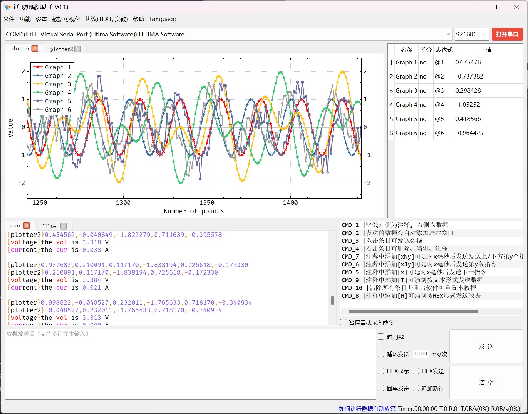Select the CMD_3 command row
This screenshot has width=528, height=414.
tap(432, 241)
